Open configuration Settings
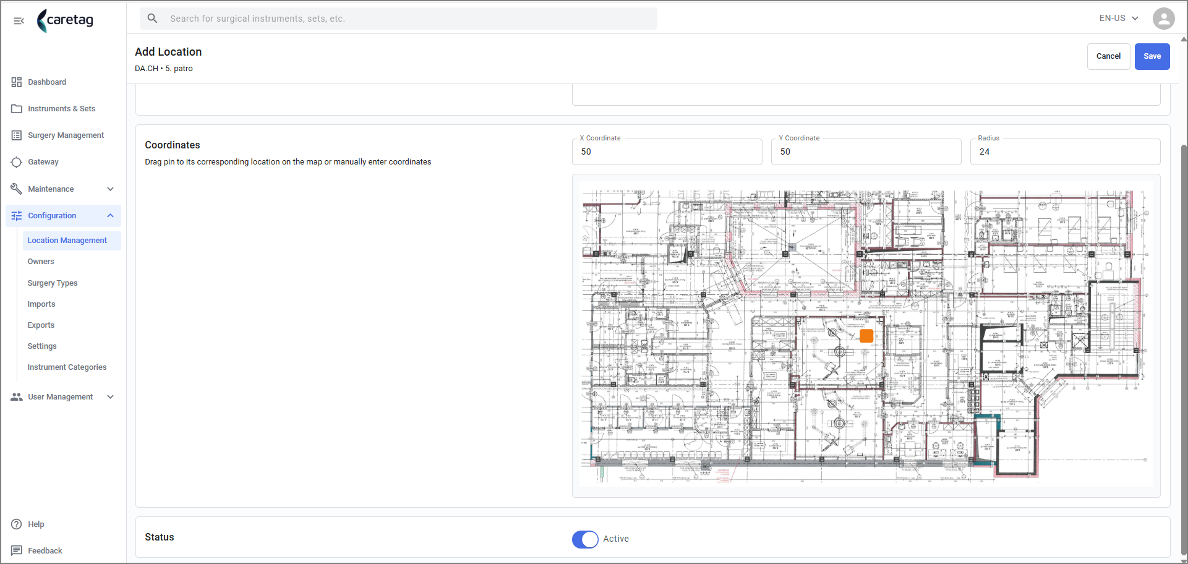The height and width of the screenshot is (564, 1188). coord(42,346)
